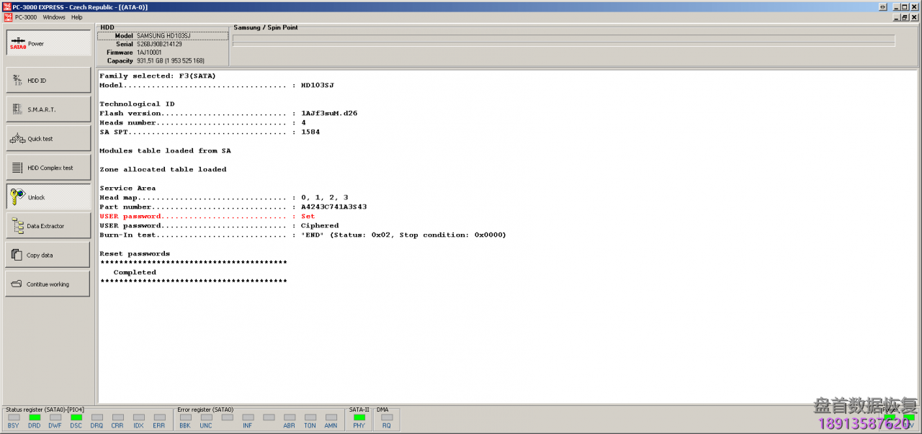Click the PHY SATA-II indicator
Screen dimensions: 922x434
coord(359,417)
